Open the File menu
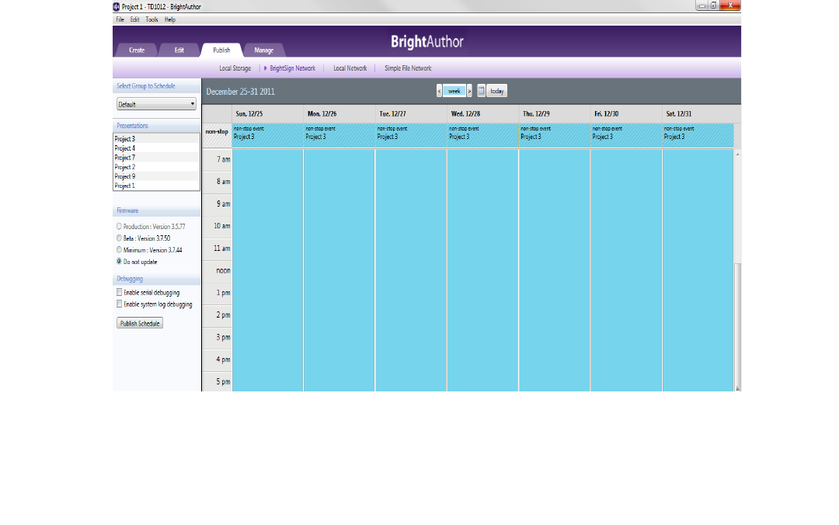This screenshot has width=839, height=525. (x=120, y=19)
